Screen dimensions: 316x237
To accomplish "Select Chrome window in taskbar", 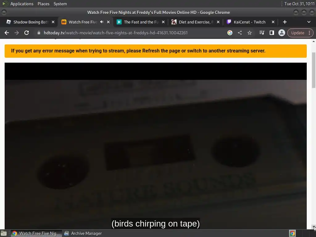I will point(36,233).
